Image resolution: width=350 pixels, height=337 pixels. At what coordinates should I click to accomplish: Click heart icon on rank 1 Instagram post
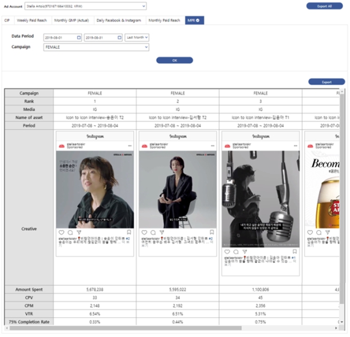62,232
